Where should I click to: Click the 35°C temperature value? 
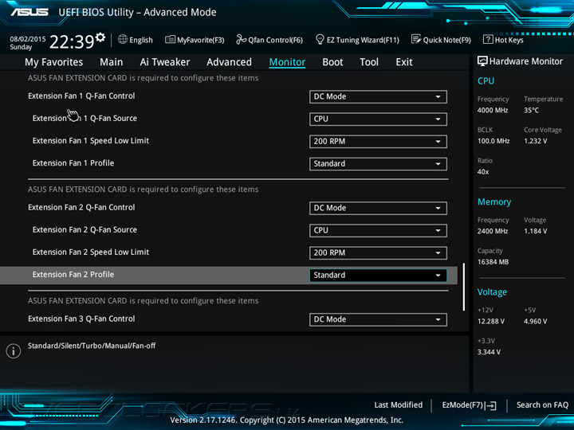531,110
